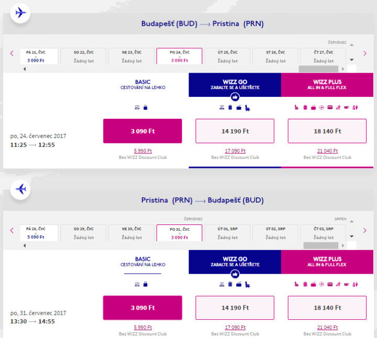Screen dimensions: 377x338
Task: Click the outbound date list horizontal scrollbar thumb
Action: coord(318,69)
